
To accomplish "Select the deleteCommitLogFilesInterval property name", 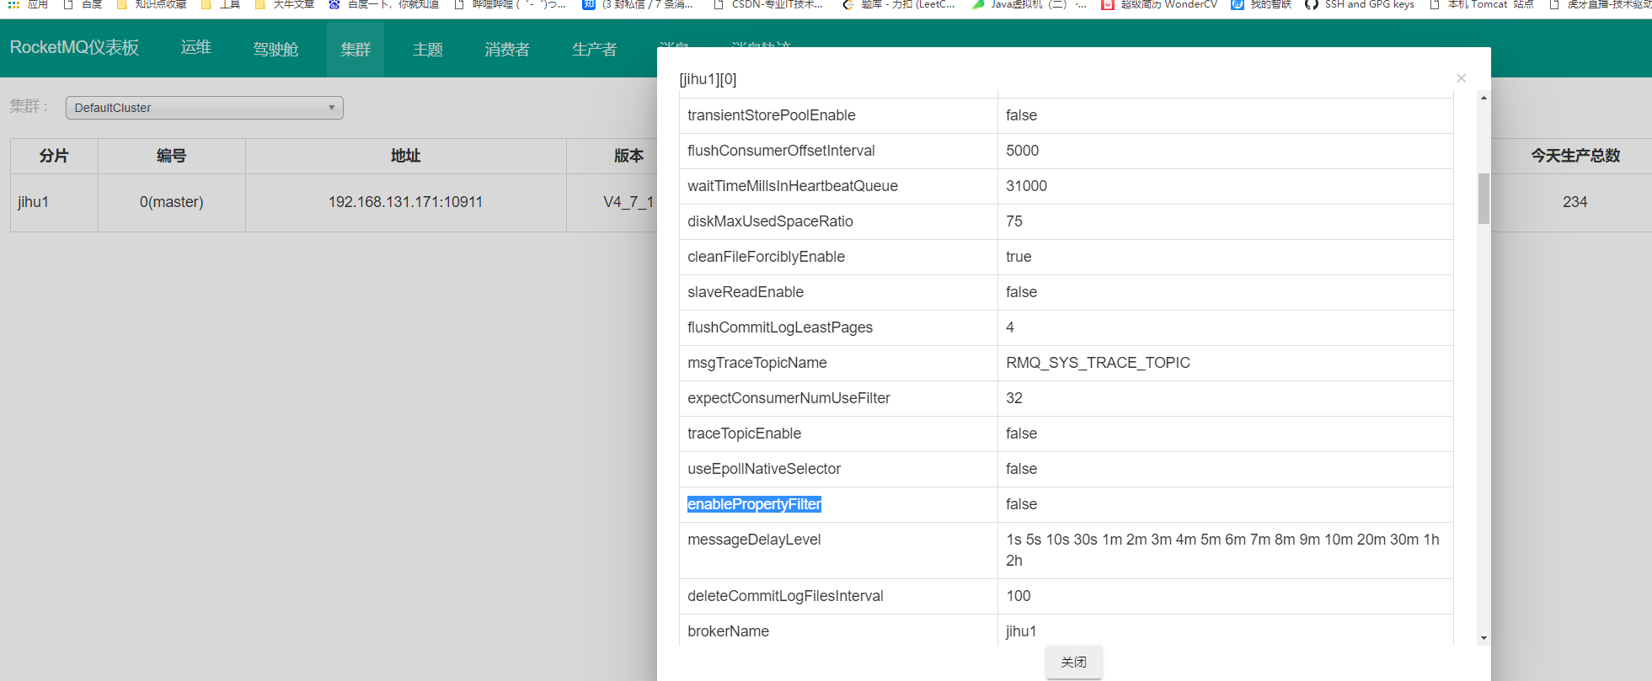I will [785, 596].
